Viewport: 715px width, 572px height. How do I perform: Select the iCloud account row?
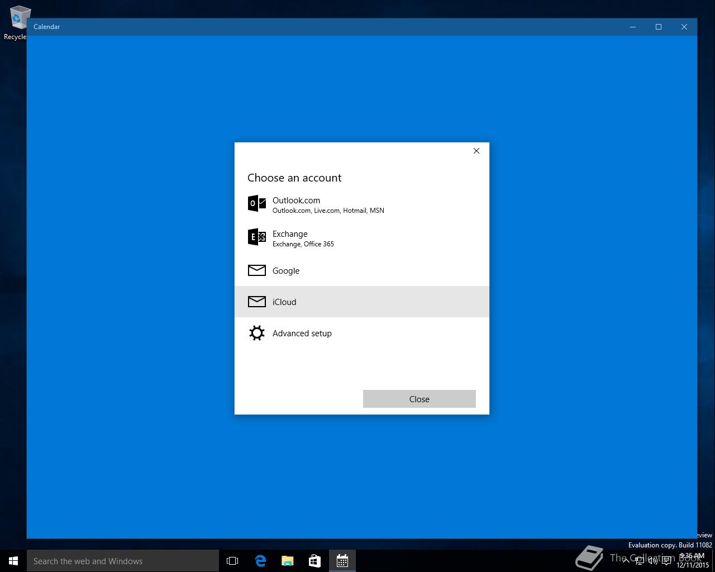361,302
